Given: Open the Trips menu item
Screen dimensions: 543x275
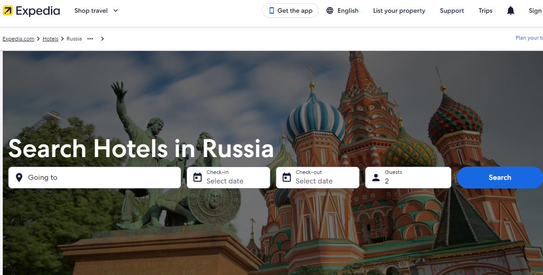Looking at the screenshot, I should tap(485, 11).
